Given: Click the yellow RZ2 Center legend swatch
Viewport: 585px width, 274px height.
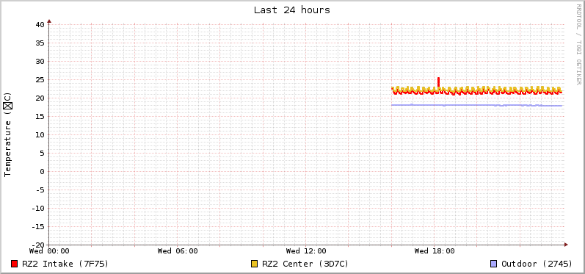Looking at the screenshot, I should [x=255, y=264].
